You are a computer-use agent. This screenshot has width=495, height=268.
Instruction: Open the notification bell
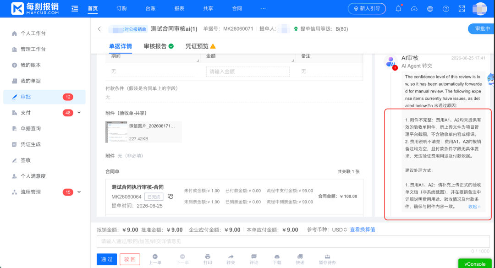(398, 9)
